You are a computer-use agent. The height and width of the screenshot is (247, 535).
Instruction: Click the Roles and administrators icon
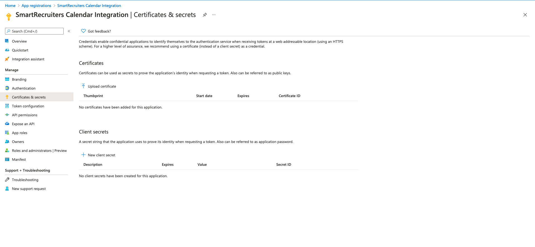coord(7,150)
